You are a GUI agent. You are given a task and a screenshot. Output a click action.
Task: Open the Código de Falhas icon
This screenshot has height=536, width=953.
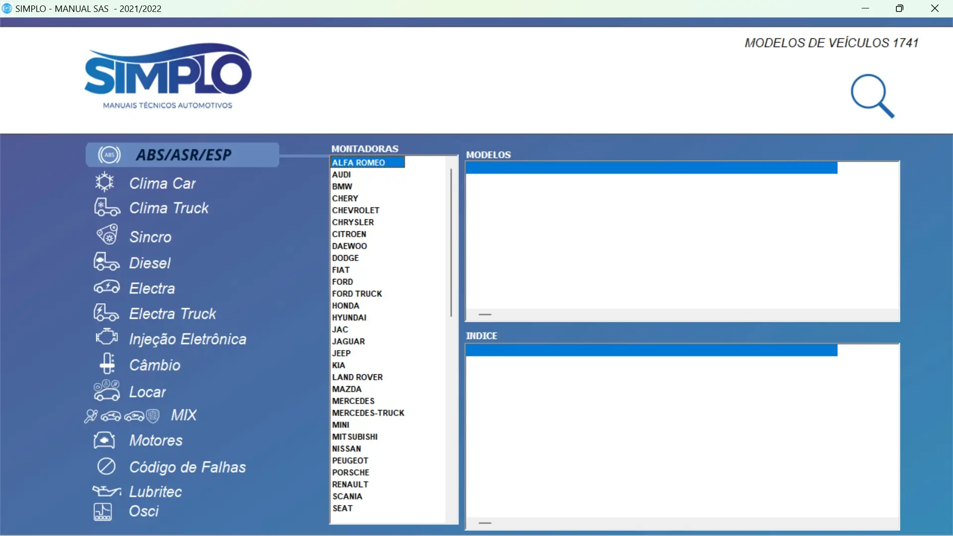106,467
